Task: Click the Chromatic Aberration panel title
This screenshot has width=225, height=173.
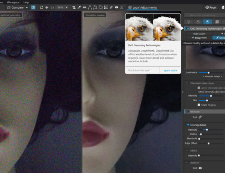Action: [202, 83]
